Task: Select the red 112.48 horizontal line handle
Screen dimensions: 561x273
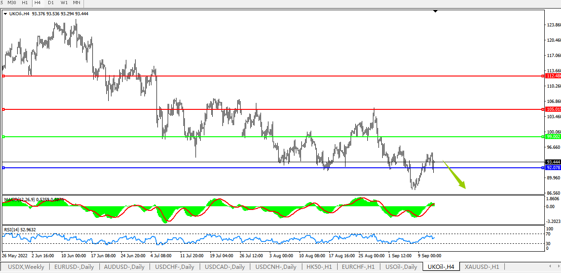Action: [3, 76]
